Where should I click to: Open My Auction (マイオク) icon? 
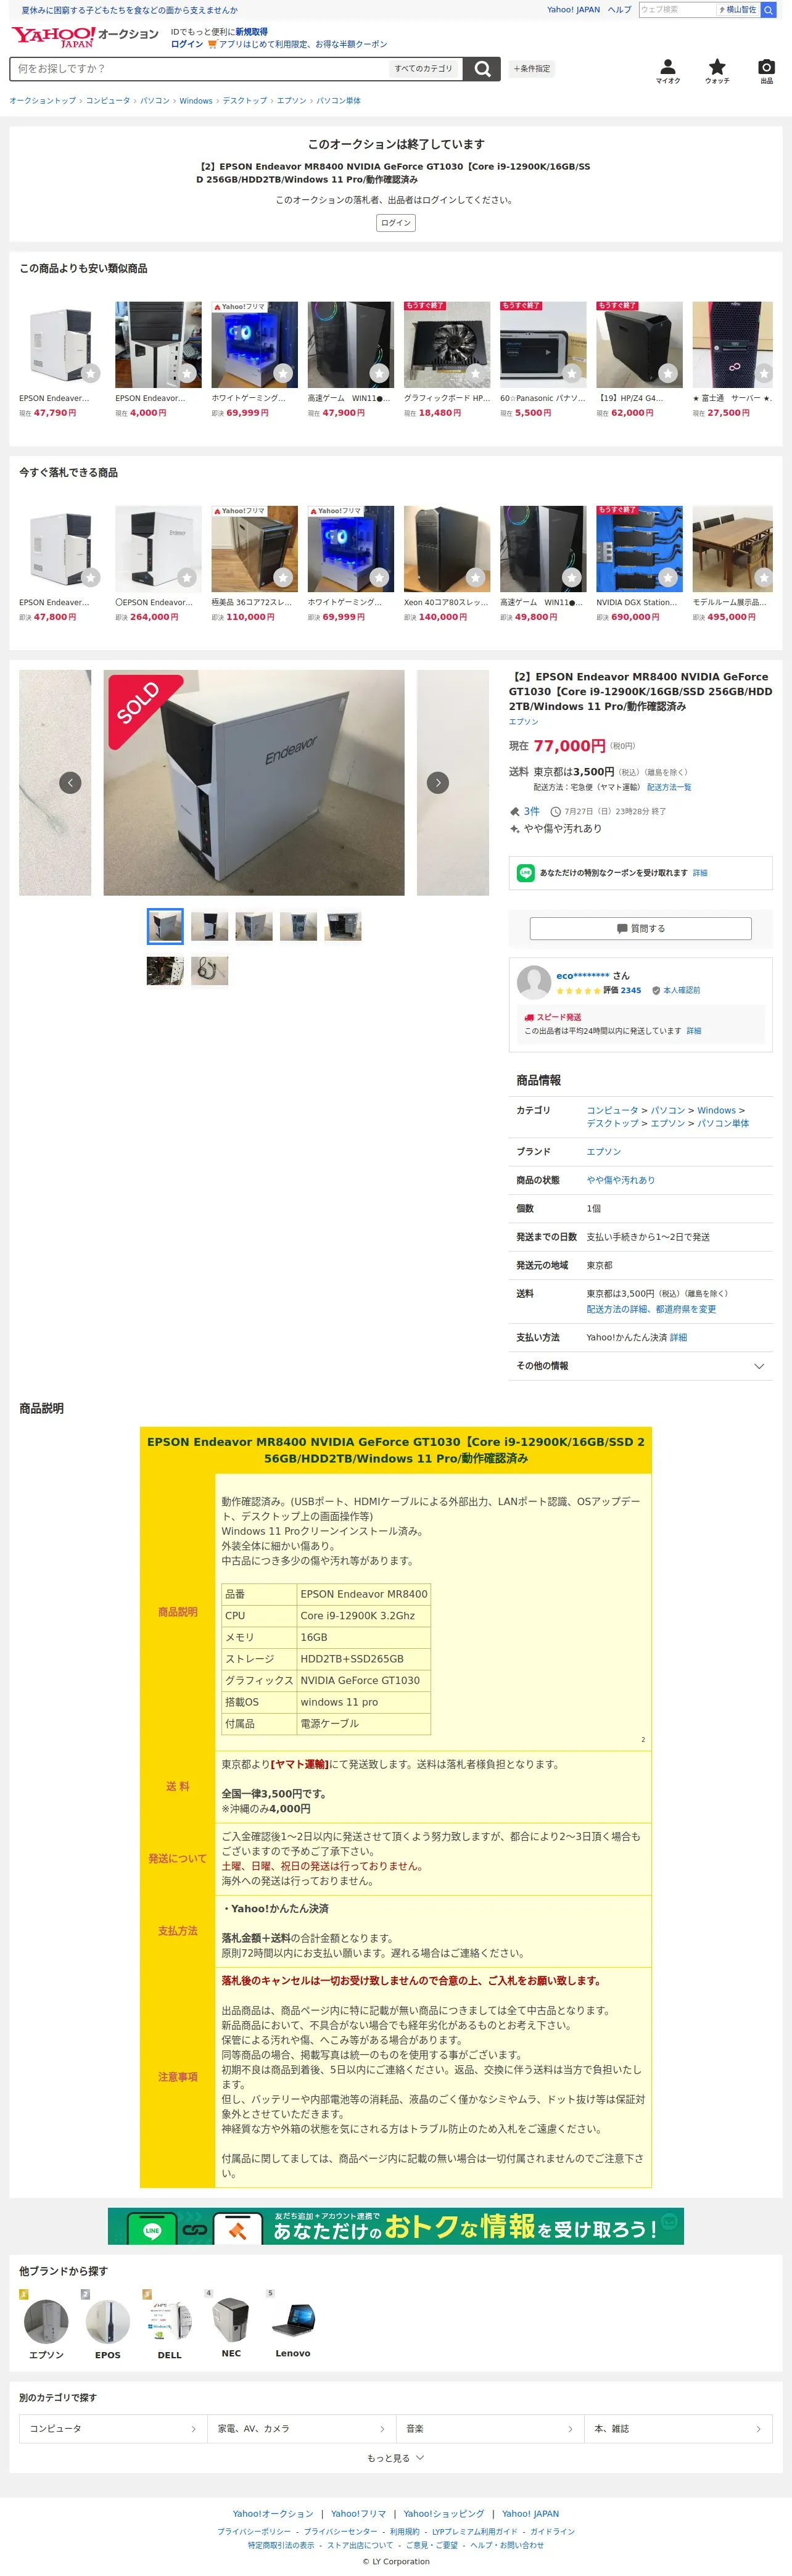(x=667, y=71)
